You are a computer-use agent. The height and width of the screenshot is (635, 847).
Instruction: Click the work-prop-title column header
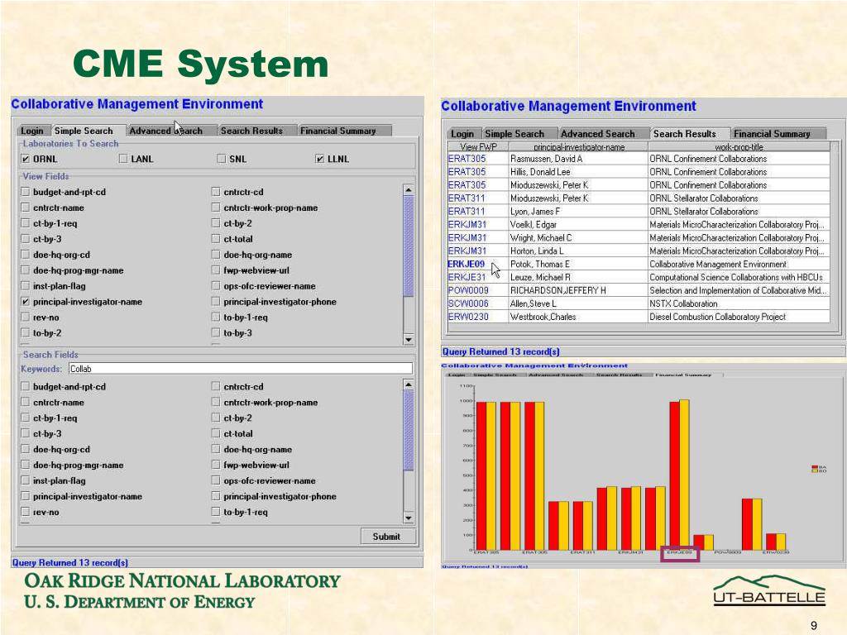coord(739,146)
